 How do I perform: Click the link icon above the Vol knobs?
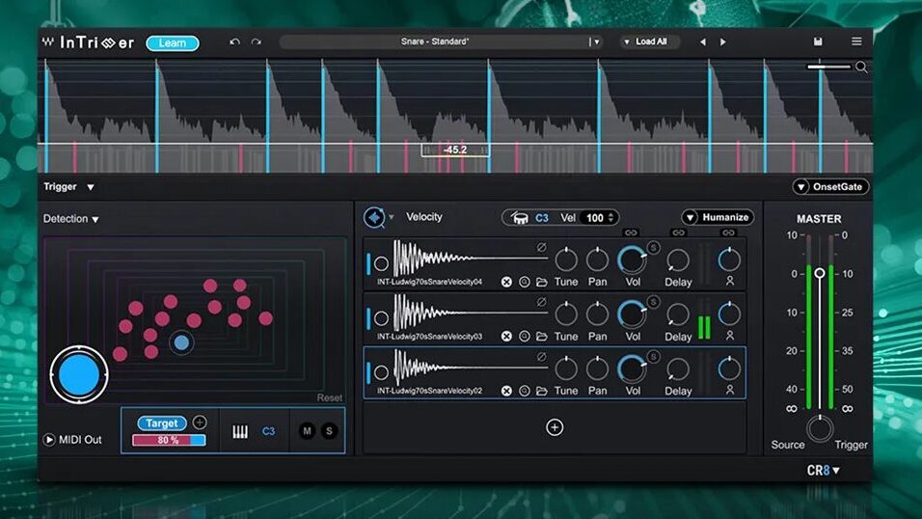coord(631,232)
